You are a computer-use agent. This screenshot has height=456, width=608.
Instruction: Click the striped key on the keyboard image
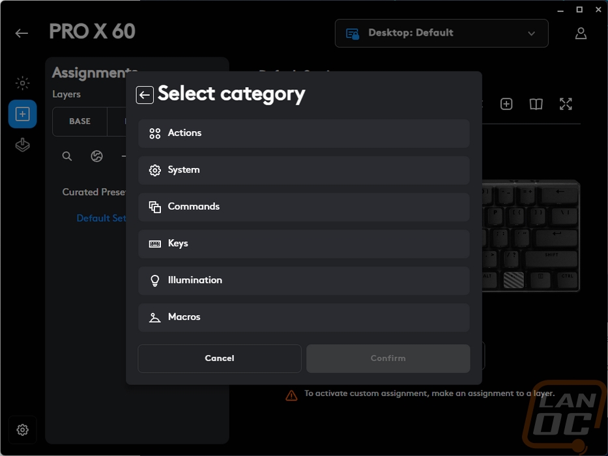(x=514, y=279)
